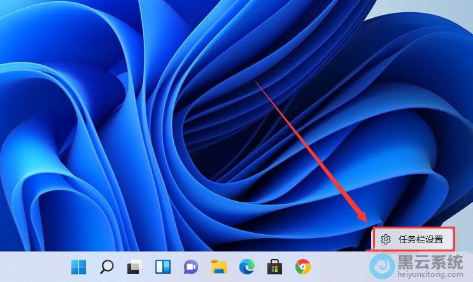
Task: Click the gear icon beside 任务栏设置
Action: (x=385, y=240)
